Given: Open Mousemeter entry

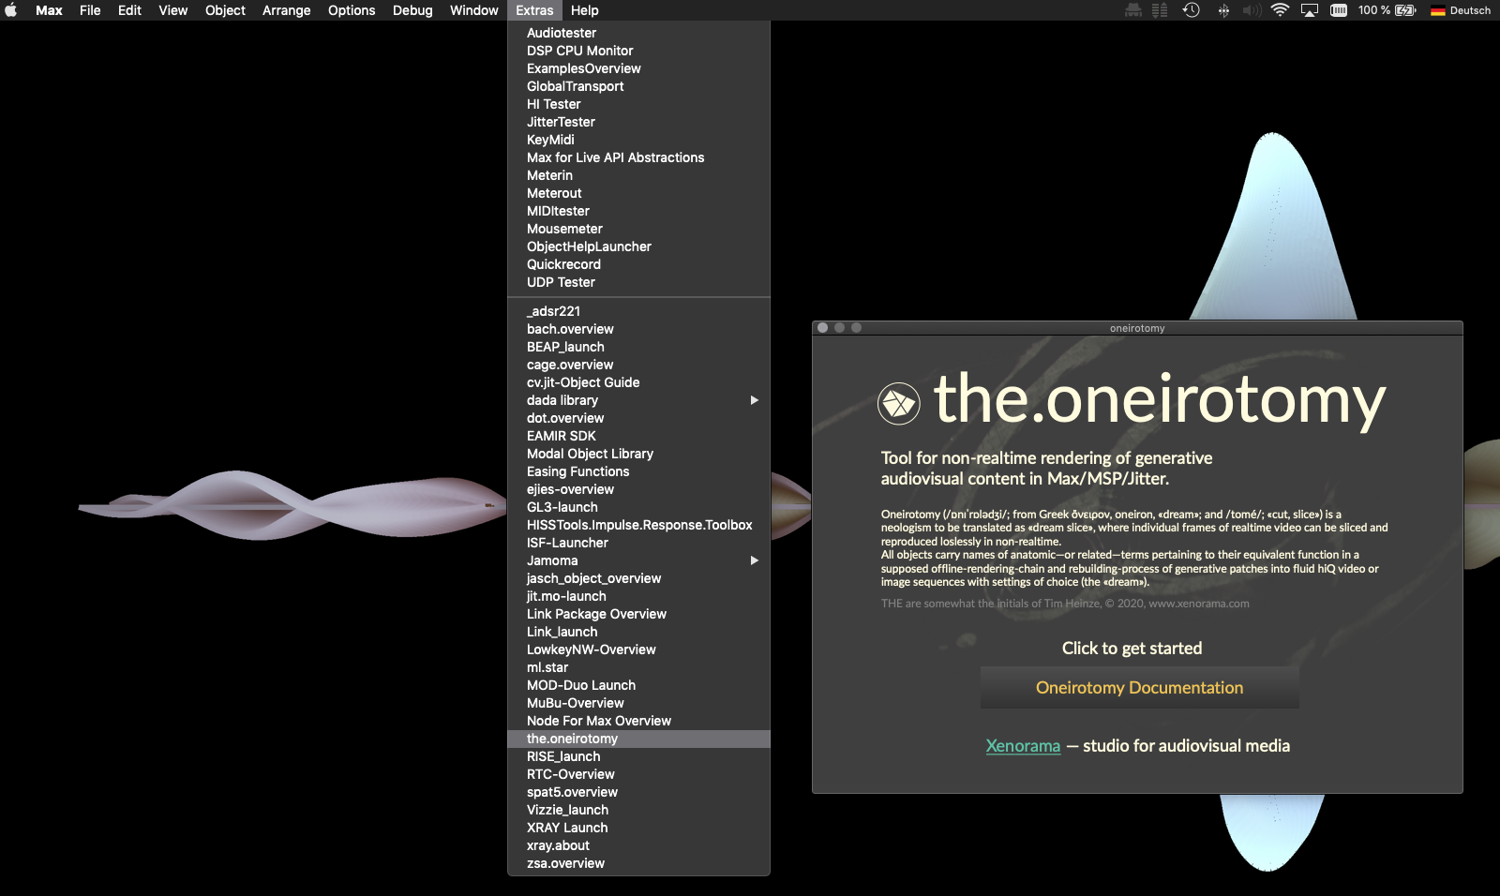Looking at the screenshot, I should pos(638,229).
